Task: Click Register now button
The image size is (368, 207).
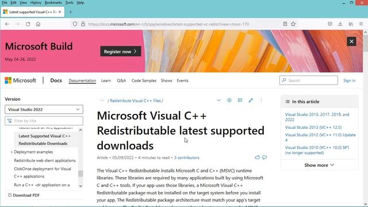Action: coord(121,51)
